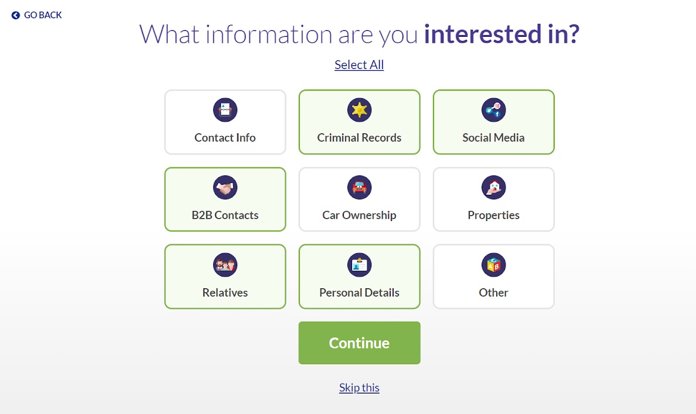Click the Personal Details ID card icon

[359, 265]
